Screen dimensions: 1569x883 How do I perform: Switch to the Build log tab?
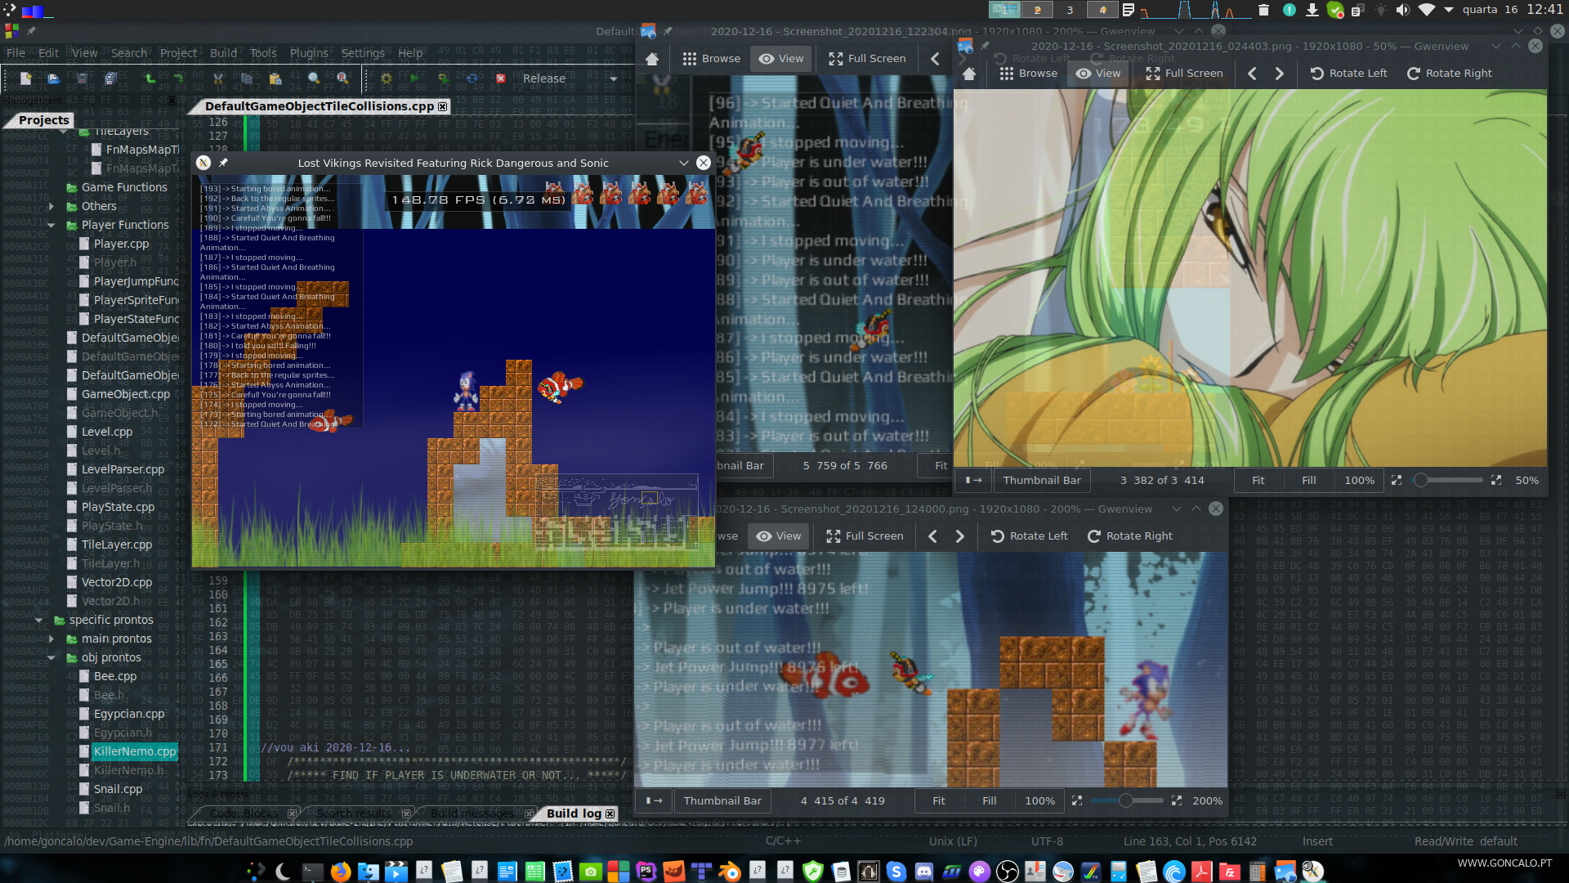click(x=574, y=814)
